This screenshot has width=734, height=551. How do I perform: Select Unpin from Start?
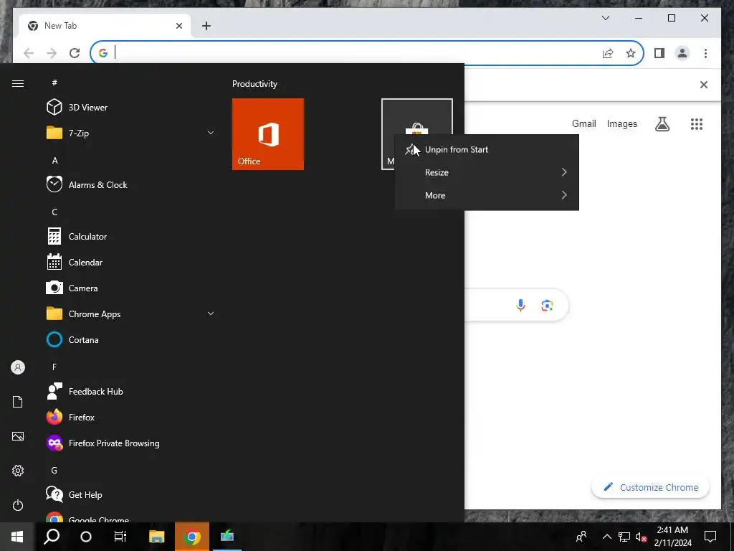[x=487, y=149]
